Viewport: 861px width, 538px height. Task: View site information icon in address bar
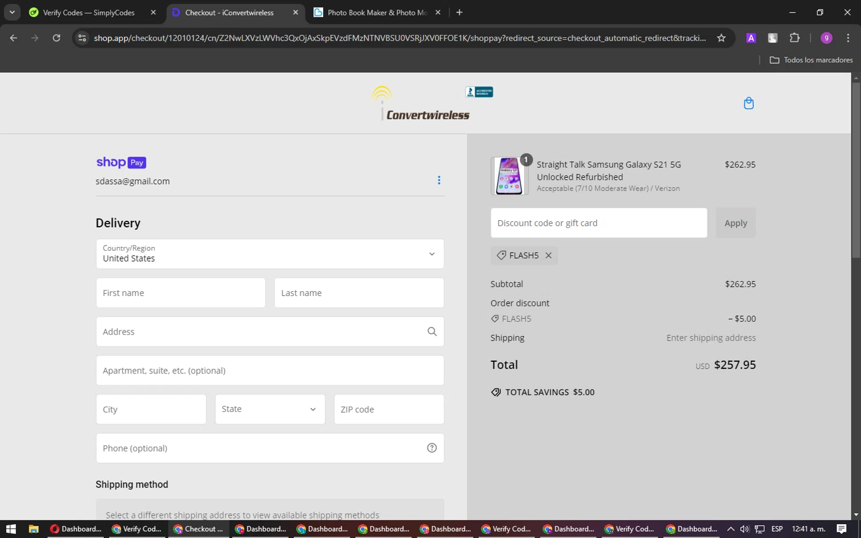tap(82, 38)
